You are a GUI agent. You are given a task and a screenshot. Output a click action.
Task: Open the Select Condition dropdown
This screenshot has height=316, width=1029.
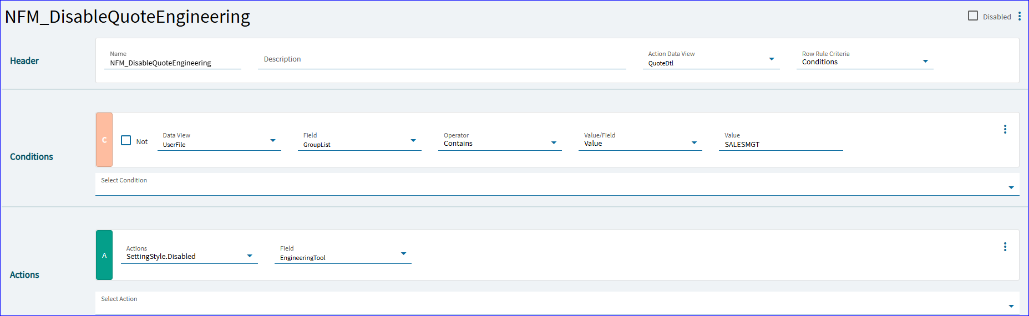pyautogui.click(x=557, y=184)
